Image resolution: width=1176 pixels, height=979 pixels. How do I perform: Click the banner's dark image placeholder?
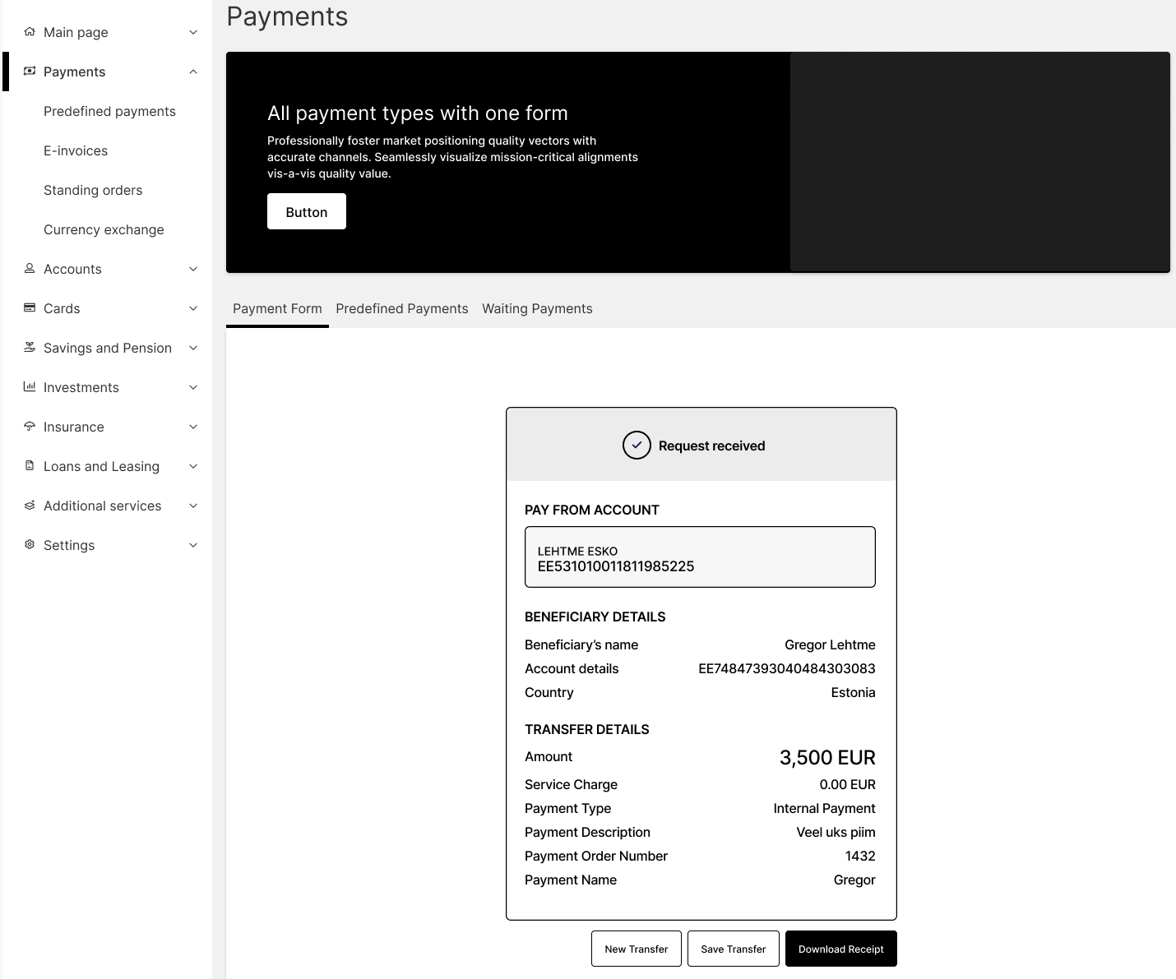[x=979, y=162]
